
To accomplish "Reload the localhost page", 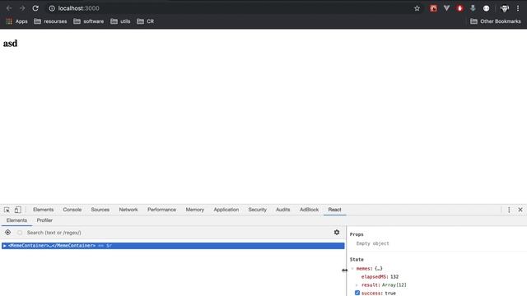I will [x=35, y=8].
